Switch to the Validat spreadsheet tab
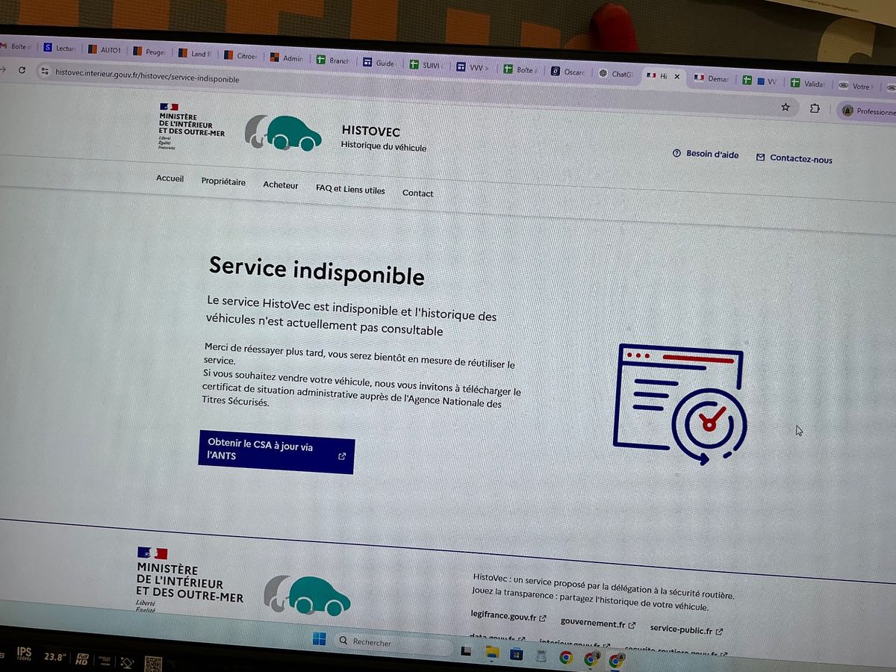896x672 pixels. pyautogui.click(x=807, y=84)
